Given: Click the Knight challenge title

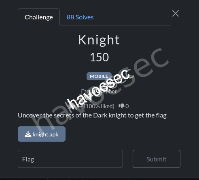Looking at the screenshot, I should (x=99, y=40).
